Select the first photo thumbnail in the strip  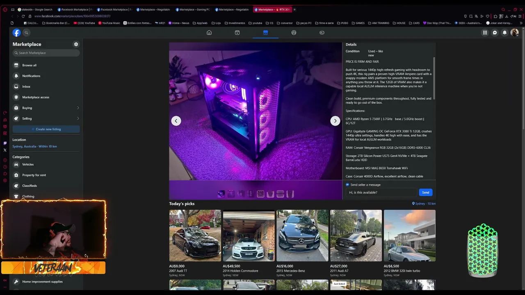(221, 194)
